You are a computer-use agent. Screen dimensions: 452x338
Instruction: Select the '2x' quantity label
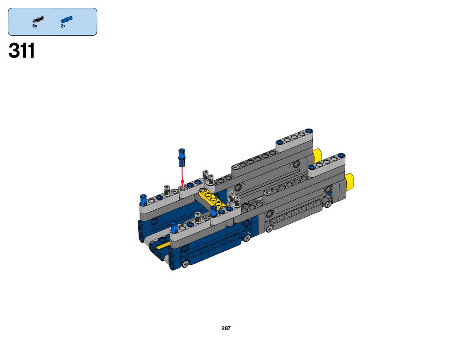(63, 26)
